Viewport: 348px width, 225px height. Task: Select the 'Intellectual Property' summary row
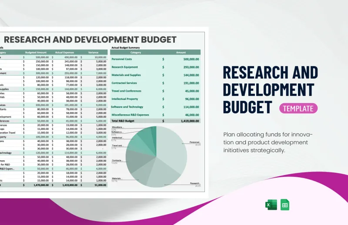[x=155, y=99]
